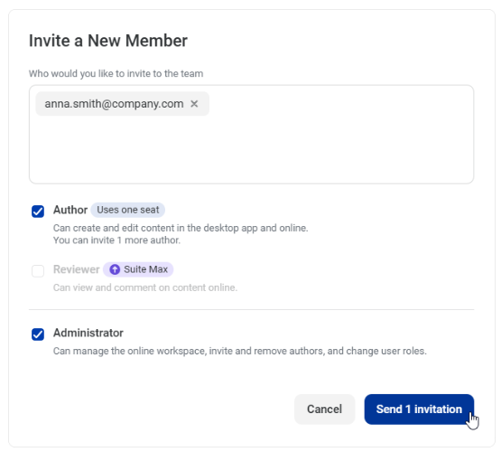
Task: Click the Author role label
Action: tap(70, 210)
